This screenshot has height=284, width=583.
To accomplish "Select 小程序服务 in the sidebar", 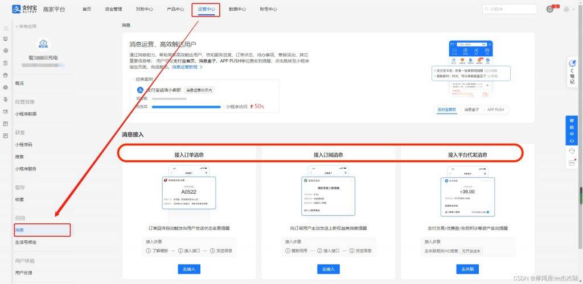I will click(x=26, y=169).
